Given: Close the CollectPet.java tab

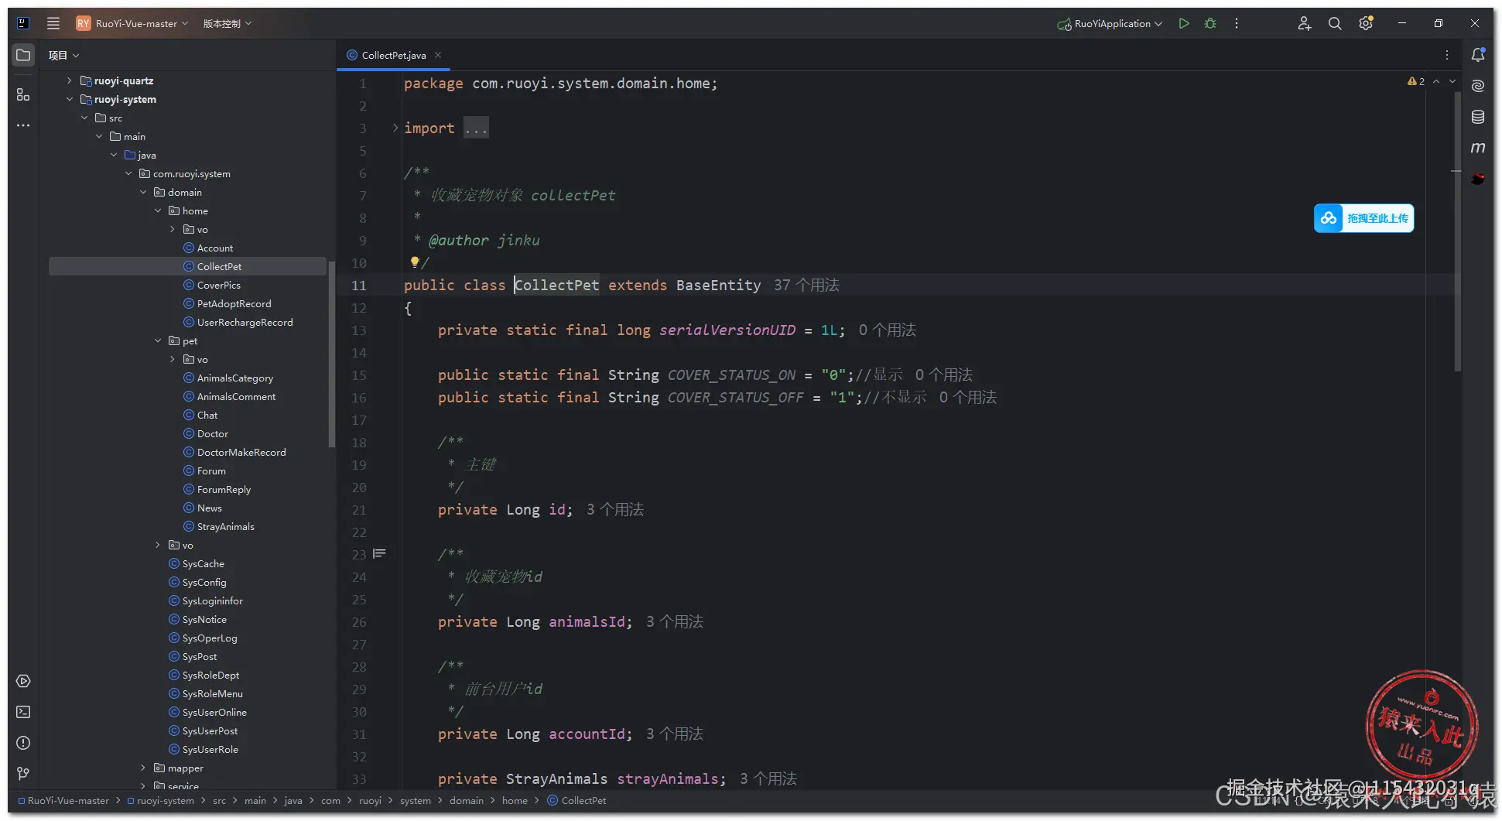Looking at the screenshot, I should 438,55.
